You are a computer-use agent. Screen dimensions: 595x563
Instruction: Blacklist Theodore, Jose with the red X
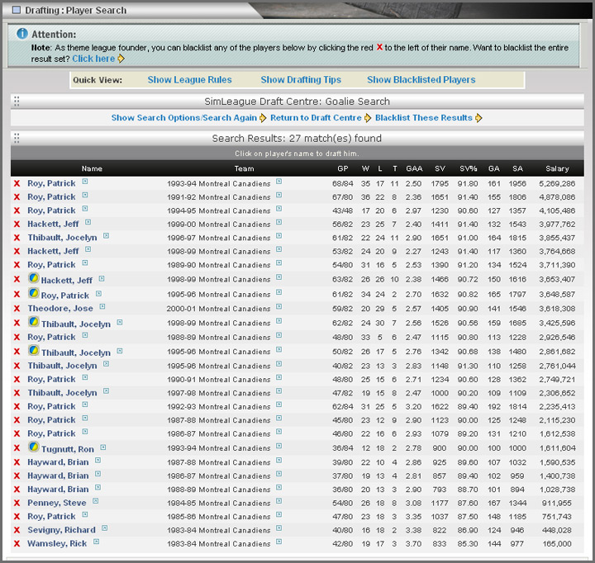pyautogui.click(x=17, y=308)
